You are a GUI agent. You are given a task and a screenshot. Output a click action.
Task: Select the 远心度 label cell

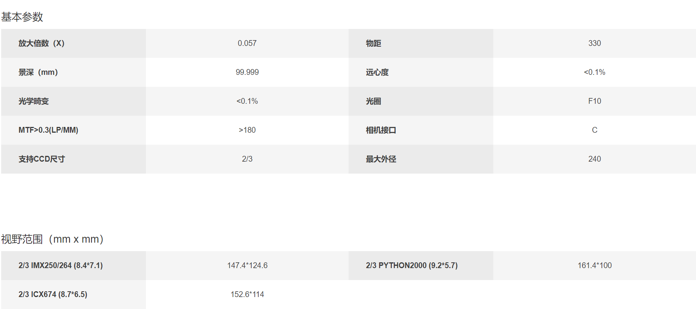(421, 72)
